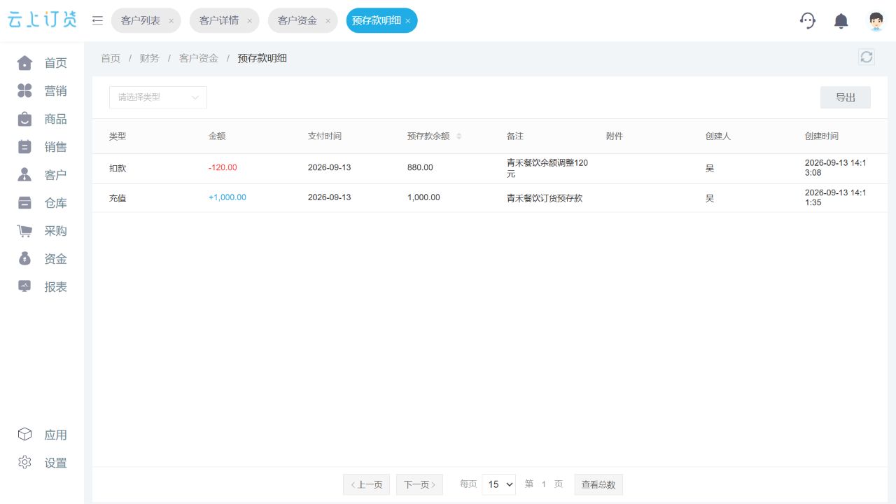Image resolution: width=896 pixels, height=504 pixels.
Task: Open the 报表 report chart icon
Action: [24, 287]
